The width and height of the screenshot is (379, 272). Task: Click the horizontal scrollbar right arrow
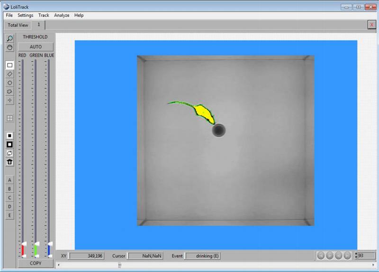(x=373, y=265)
